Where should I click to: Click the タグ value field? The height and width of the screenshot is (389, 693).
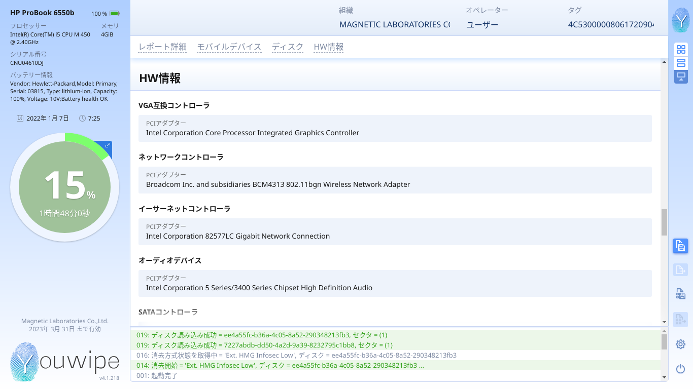[x=611, y=24]
